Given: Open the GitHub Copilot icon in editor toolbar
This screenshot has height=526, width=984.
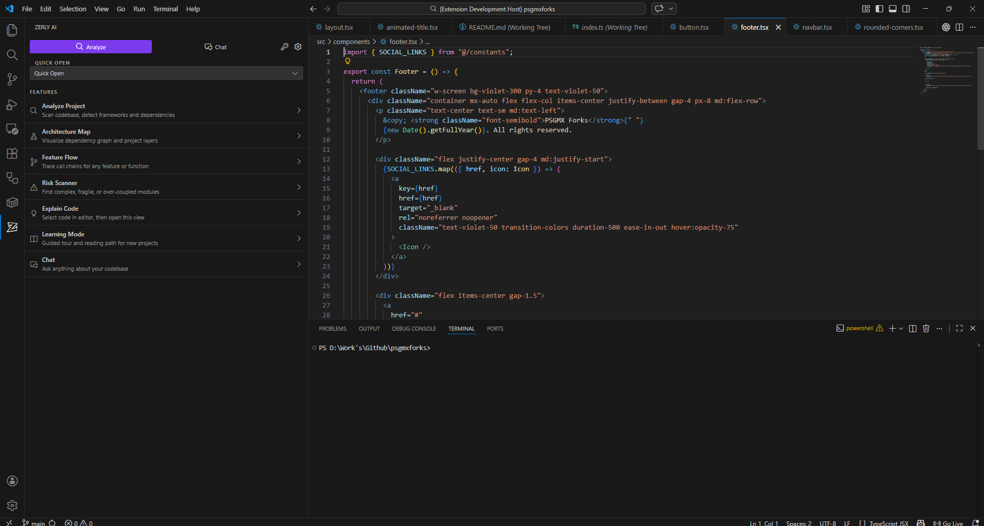Looking at the screenshot, I should (947, 27).
